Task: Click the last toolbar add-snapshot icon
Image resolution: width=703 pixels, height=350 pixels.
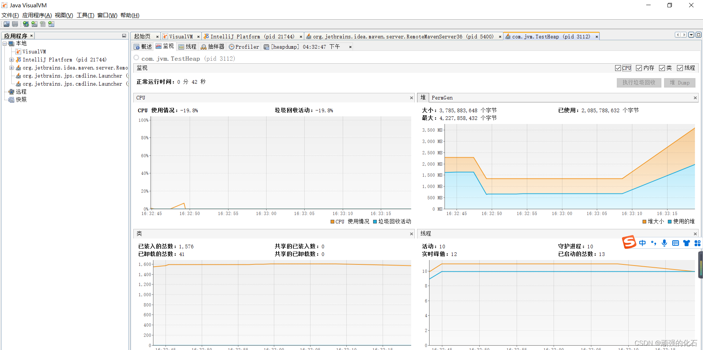Action: point(51,24)
